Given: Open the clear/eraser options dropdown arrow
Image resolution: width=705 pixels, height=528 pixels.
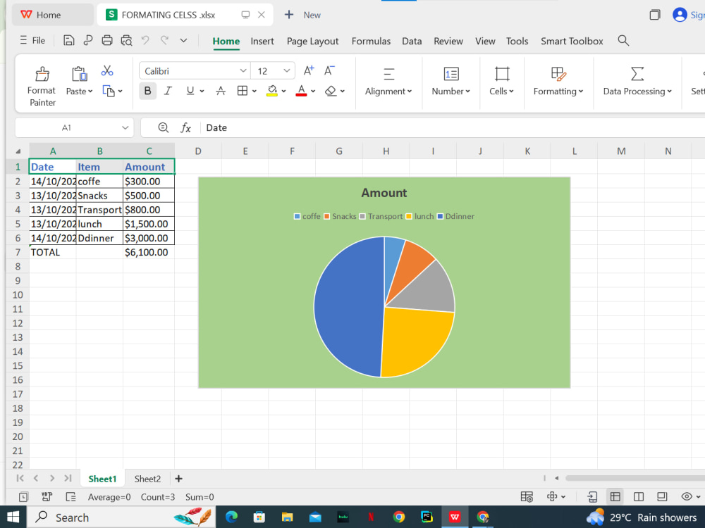Looking at the screenshot, I should pos(343,91).
